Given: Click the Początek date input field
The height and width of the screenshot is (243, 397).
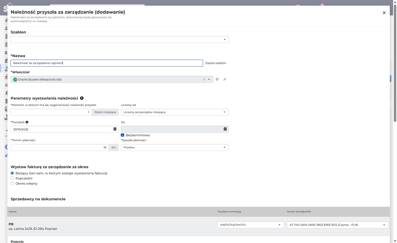Looking at the screenshot, I should click(64, 129).
